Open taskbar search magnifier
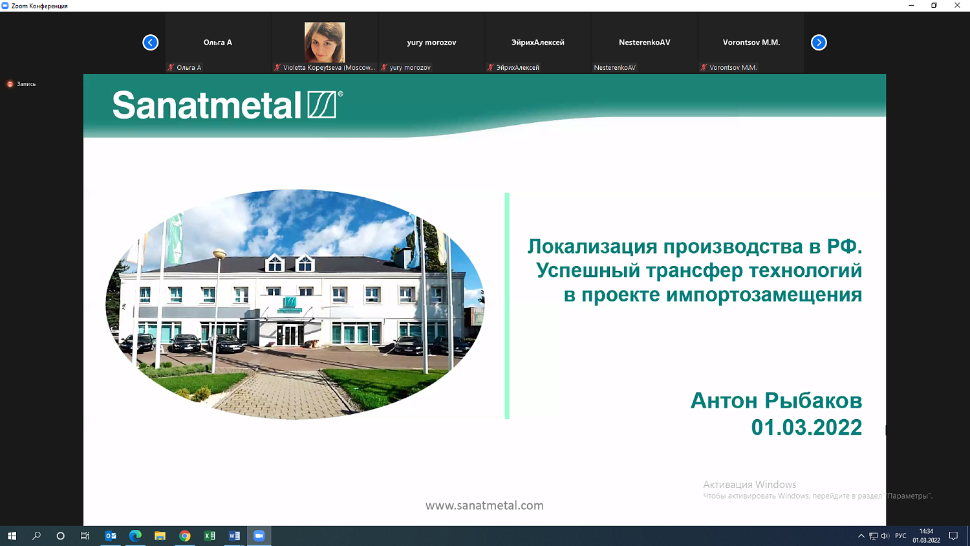The height and width of the screenshot is (546, 970). click(x=36, y=536)
